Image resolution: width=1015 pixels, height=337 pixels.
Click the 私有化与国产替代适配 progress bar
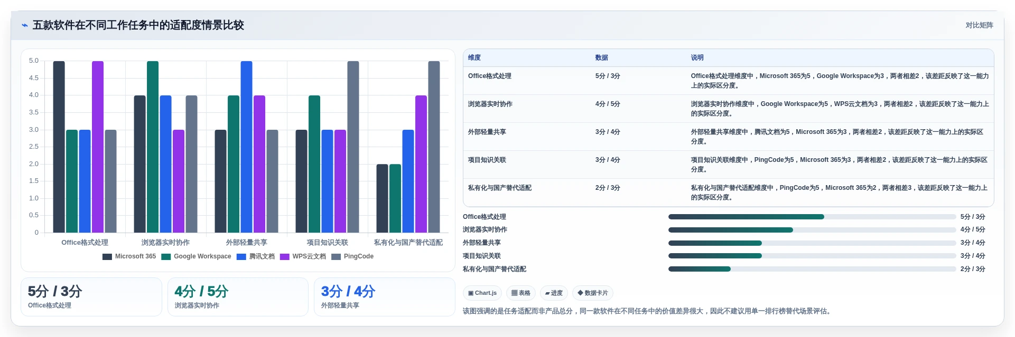(812, 269)
